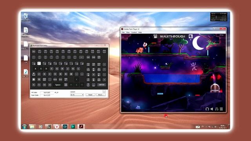Viewport: 251px width, 141px height.
Task: Click the down arrow key in bottom row
Action: click(76, 85)
